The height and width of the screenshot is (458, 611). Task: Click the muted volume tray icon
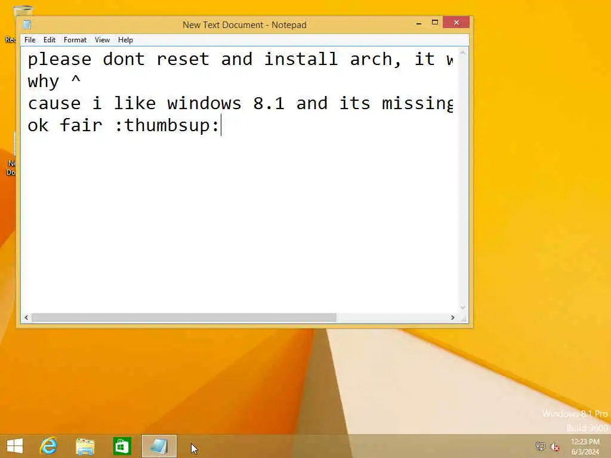555,446
